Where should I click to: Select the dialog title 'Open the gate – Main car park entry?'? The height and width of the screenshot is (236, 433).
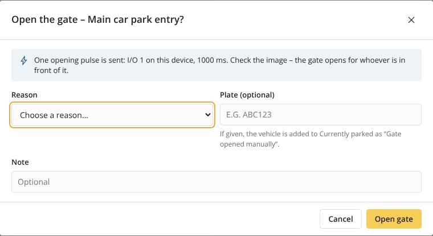[97, 19]
